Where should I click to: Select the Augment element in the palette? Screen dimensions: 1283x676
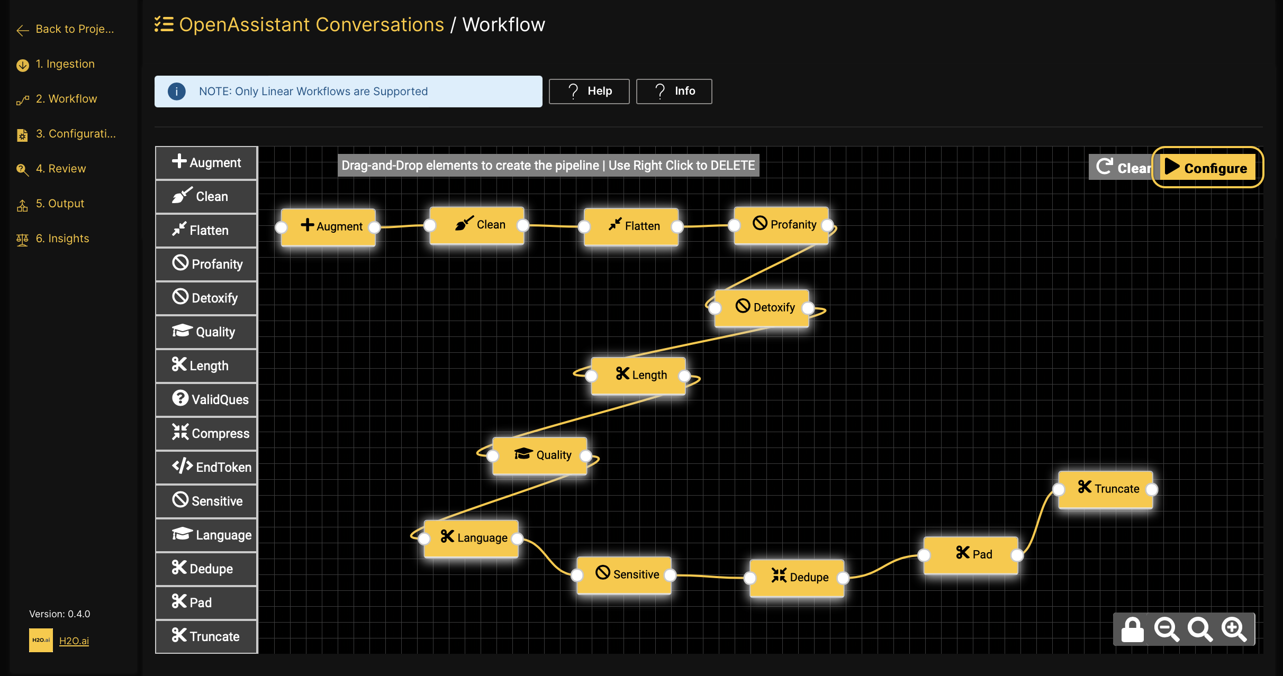coord(206,162)
